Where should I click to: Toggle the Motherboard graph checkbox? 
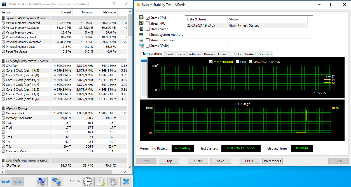point(211,62)
